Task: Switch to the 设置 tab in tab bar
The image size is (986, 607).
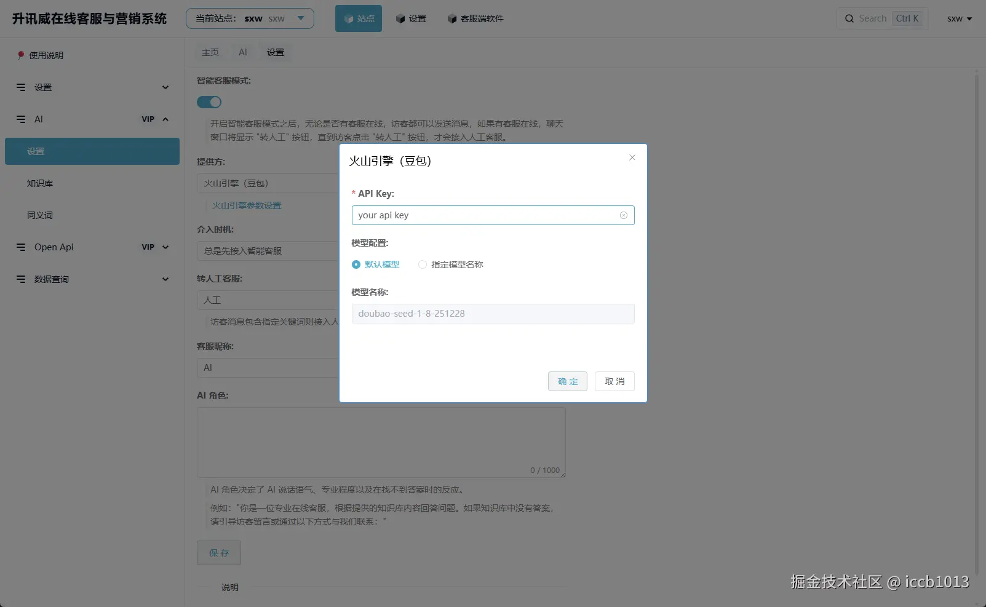Action: pyautogui.click(x=276, y=52)
